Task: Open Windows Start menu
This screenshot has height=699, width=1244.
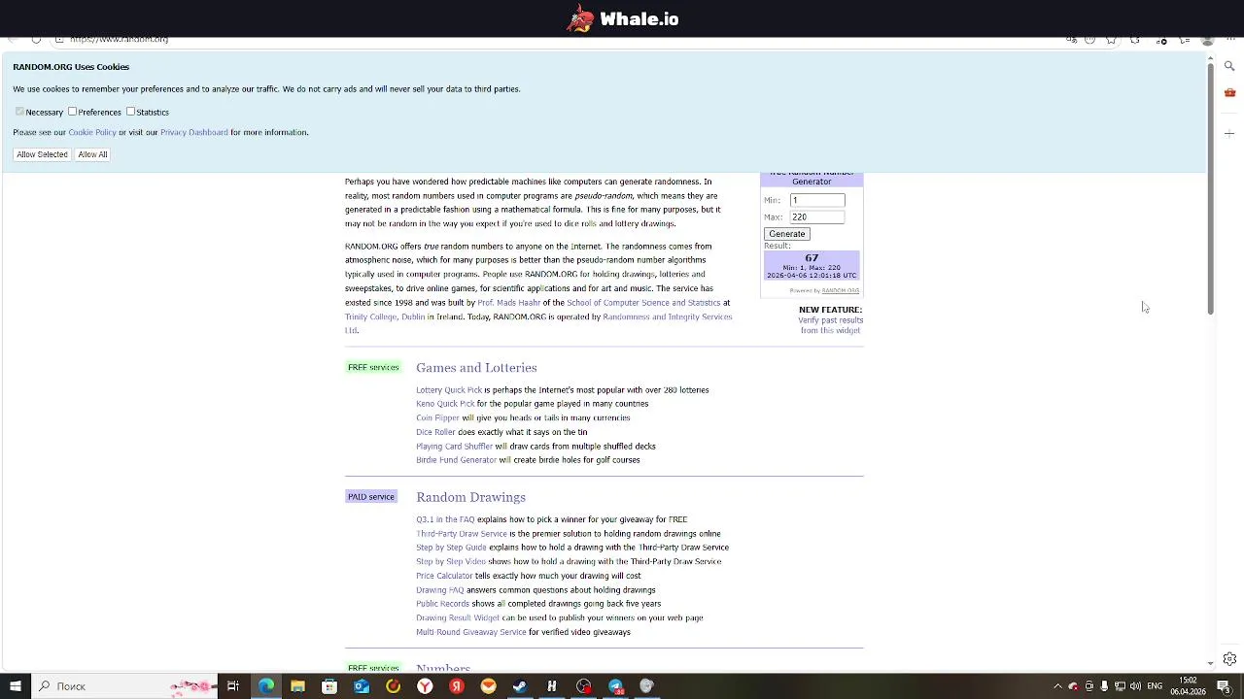Action: pyautogui.click(x=15, y=686)
